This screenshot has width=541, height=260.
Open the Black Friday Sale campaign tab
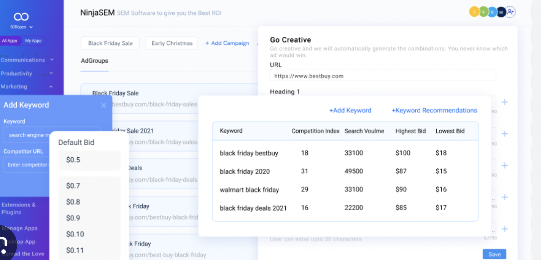pyautogui.click(x=110, y=43)
